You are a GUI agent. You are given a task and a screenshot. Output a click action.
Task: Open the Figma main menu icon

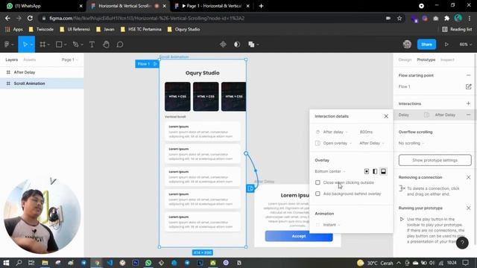click(7, 45)
